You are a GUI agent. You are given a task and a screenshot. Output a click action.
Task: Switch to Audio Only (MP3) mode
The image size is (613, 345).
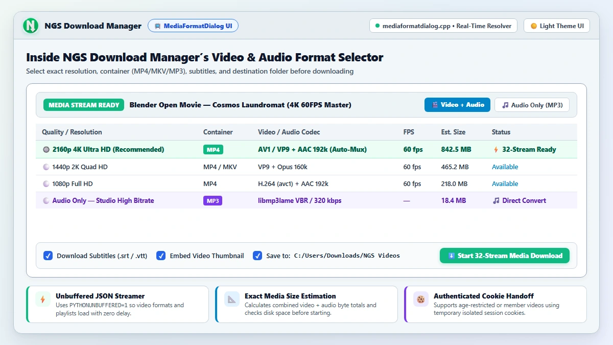532,105
